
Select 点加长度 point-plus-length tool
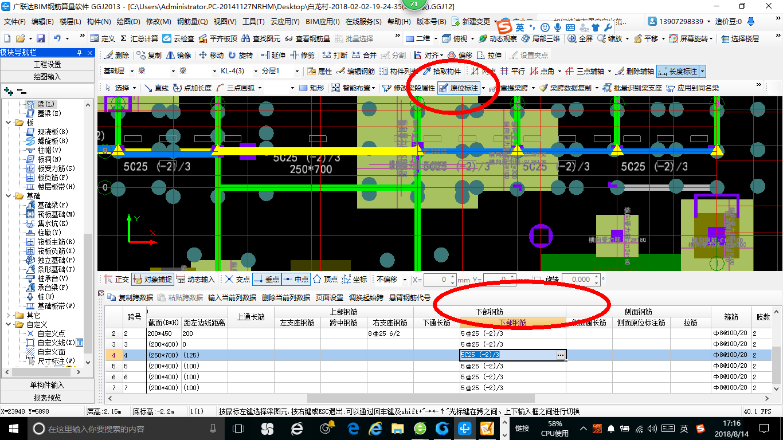pyautogui.click(x=193, y=88)
